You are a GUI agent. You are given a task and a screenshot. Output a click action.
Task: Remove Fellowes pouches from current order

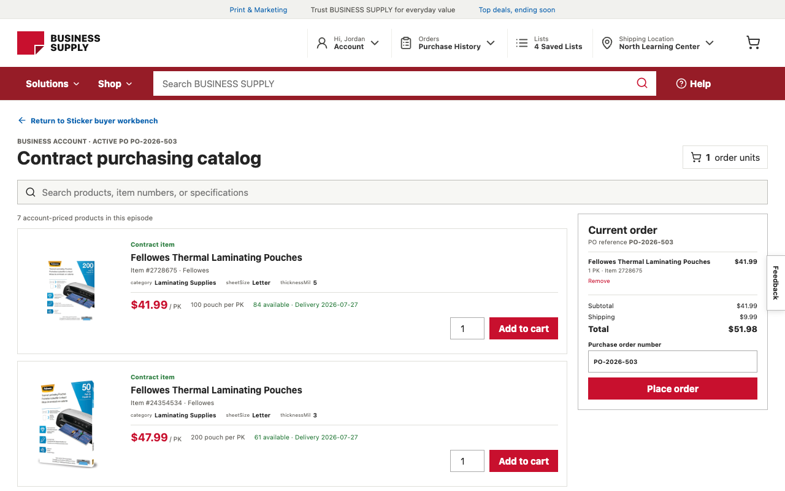599,281
